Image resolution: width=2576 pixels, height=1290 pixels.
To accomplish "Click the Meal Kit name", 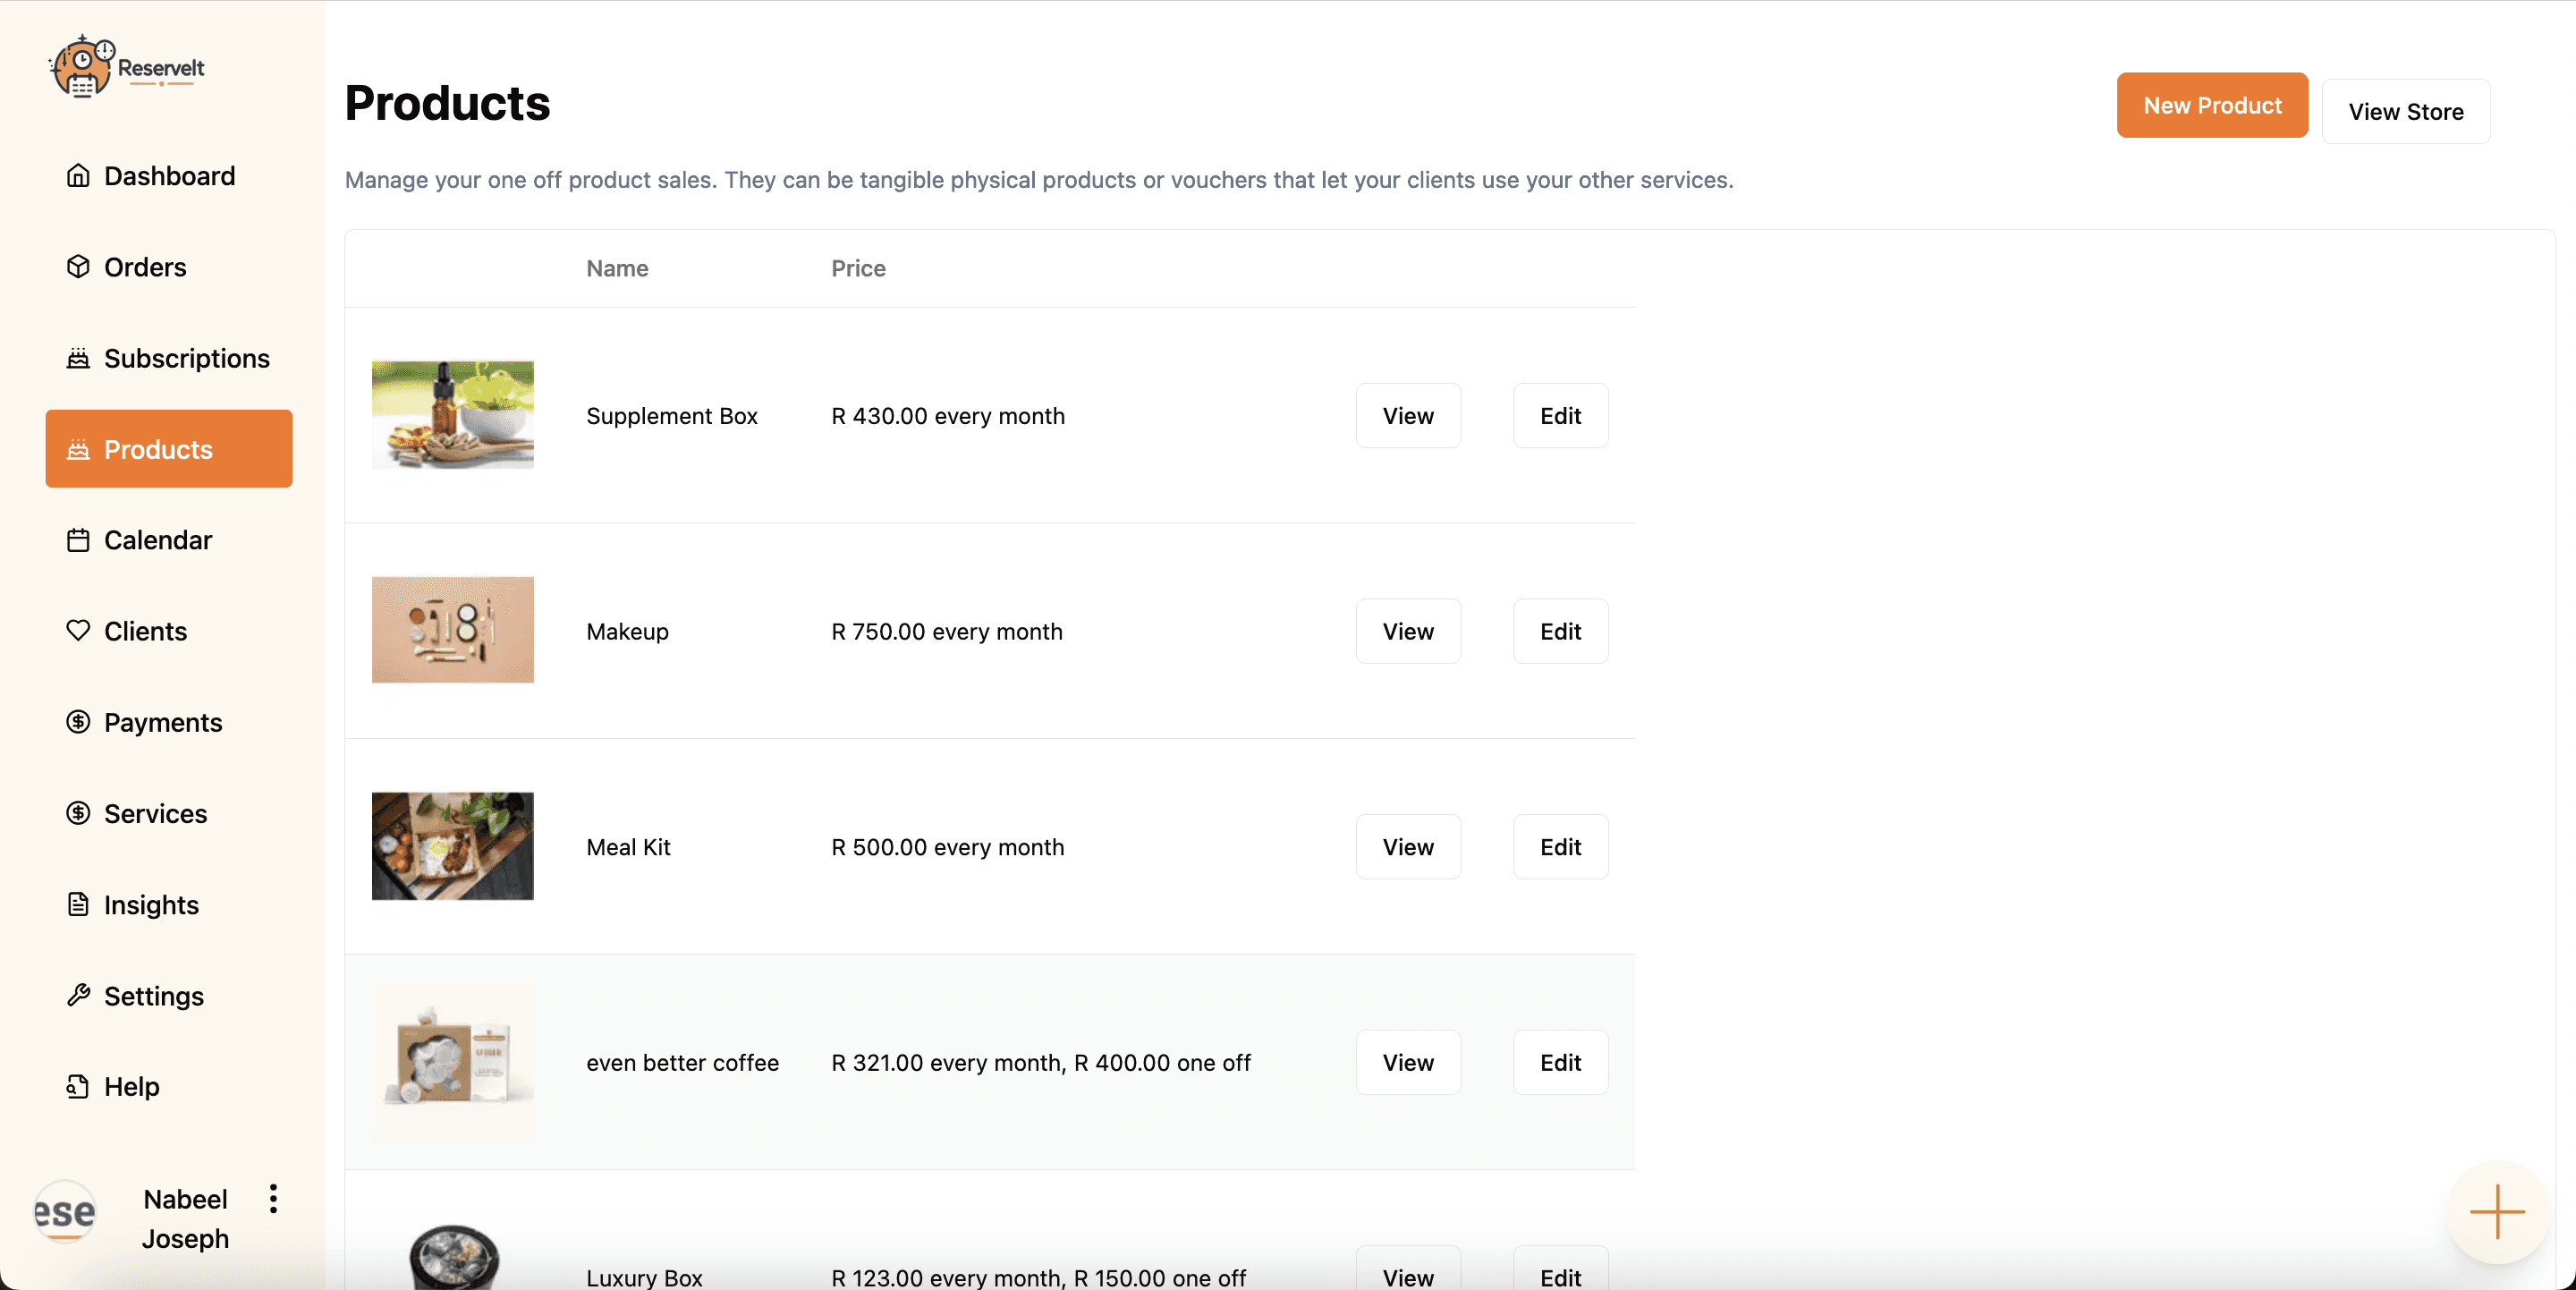I will [628, 847].
